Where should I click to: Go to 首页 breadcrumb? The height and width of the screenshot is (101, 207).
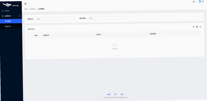[x=26, y=9]
